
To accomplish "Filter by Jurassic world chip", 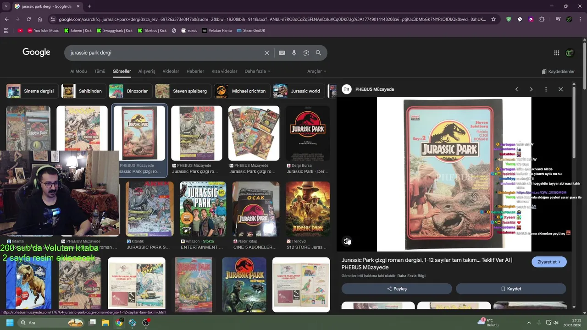I will 299,91.
